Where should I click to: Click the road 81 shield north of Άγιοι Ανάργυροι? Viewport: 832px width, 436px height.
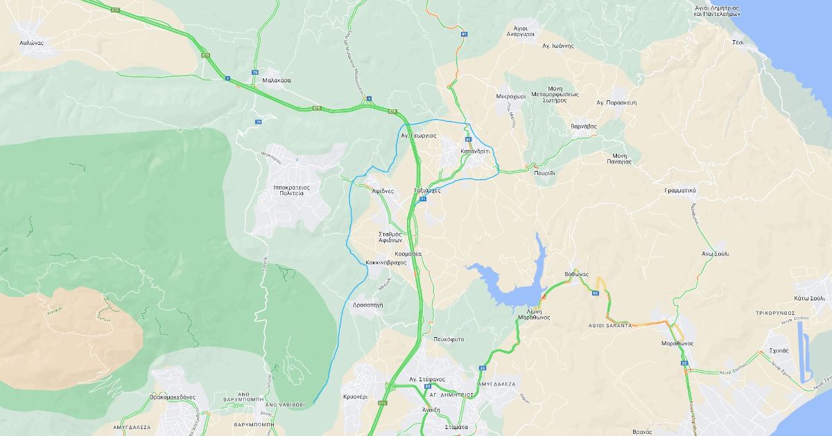[x=464, y=33]
